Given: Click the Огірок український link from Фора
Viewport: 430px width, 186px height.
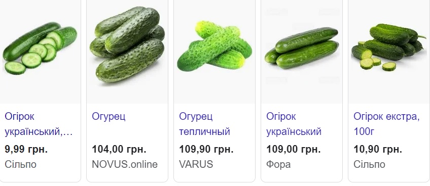Looking at the screenshot, I should coord(294,124).
